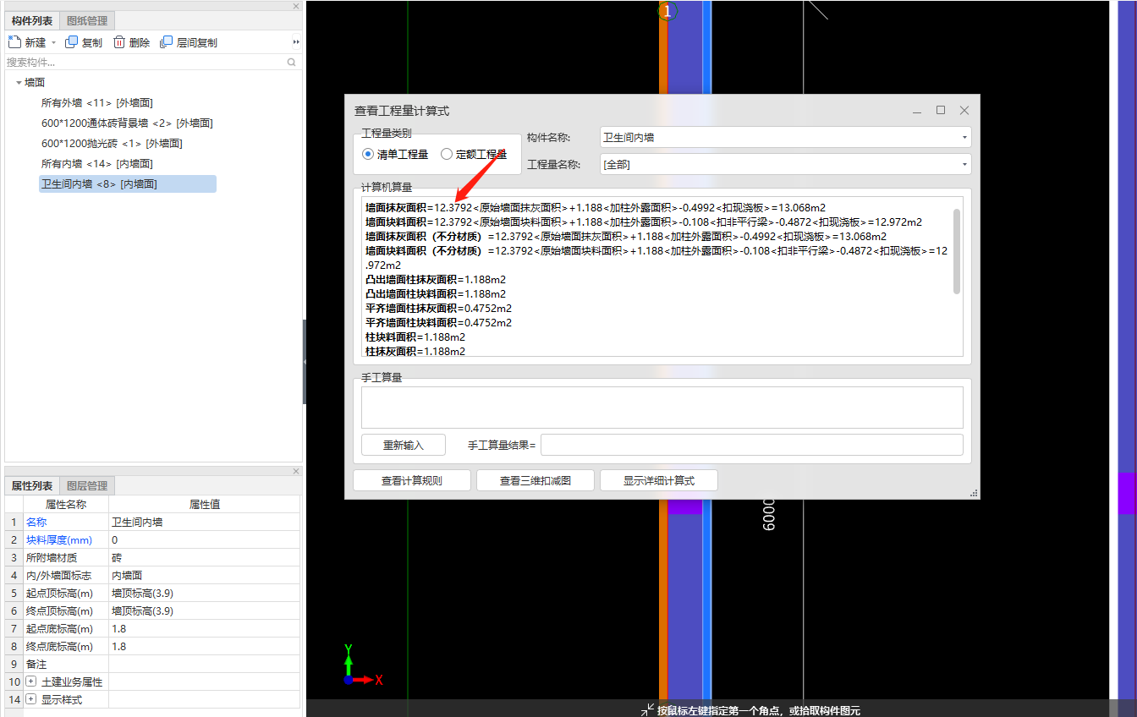Switch to the 图纸管理 tab

[x=88, y=20]
